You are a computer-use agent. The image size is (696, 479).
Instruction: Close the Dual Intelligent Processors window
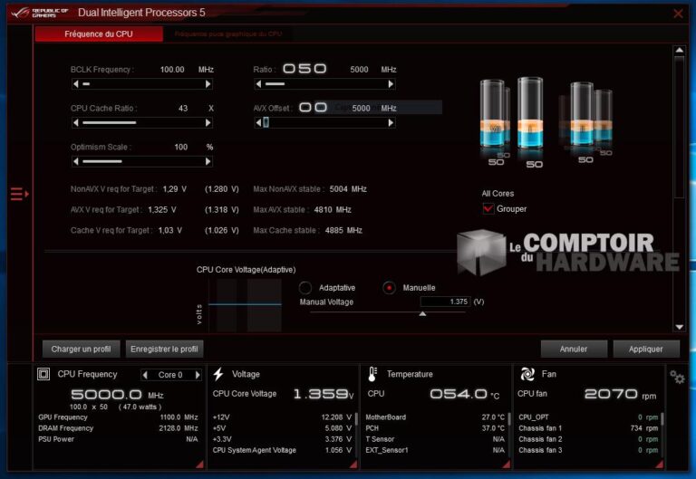(678, 14)
